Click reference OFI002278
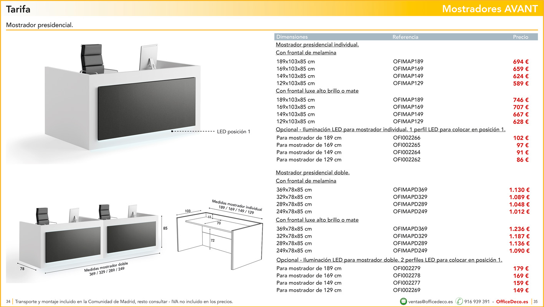Viewport: 544px width, 307px height. 407,276
